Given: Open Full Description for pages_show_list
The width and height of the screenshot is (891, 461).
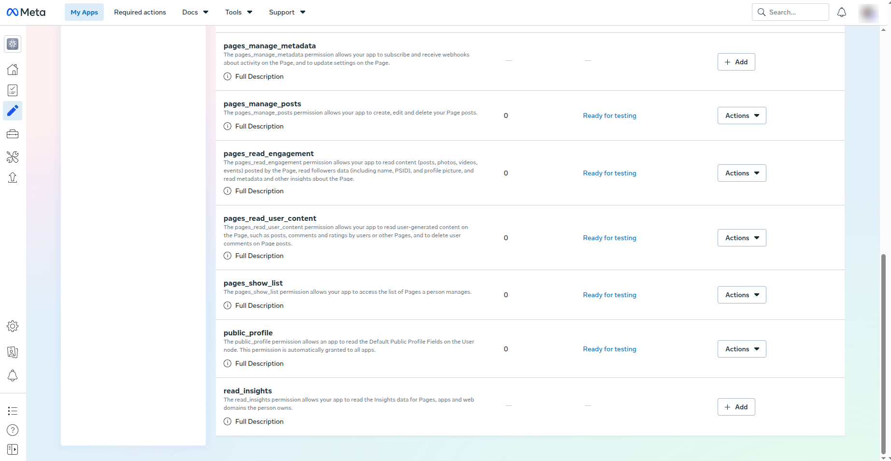Looking at the screenshot, I should pos(259,305).
